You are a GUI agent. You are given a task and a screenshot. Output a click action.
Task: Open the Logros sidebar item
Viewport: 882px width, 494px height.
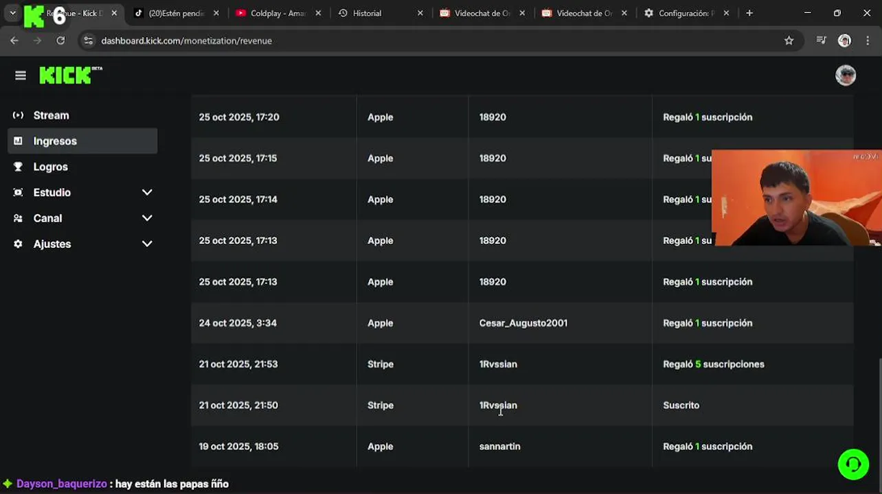point(50,167)
